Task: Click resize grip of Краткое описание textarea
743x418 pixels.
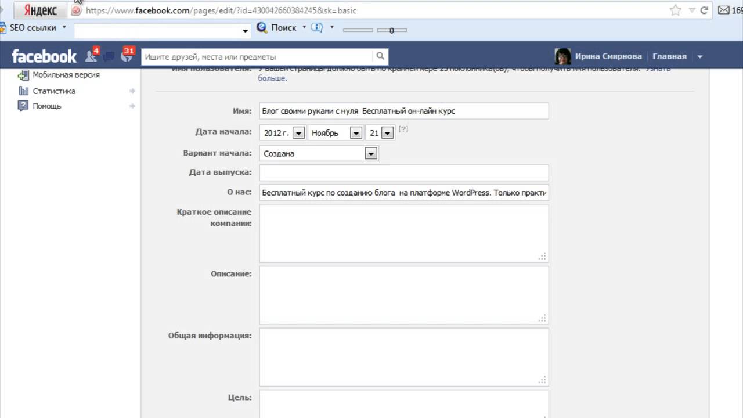Action: tap(542, 257)
